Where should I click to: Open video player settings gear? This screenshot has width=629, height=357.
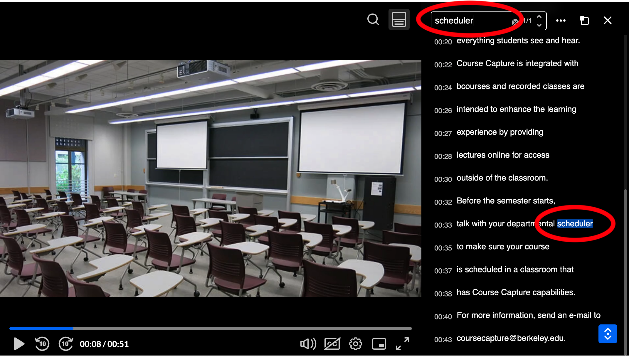(x=356, y=344)
